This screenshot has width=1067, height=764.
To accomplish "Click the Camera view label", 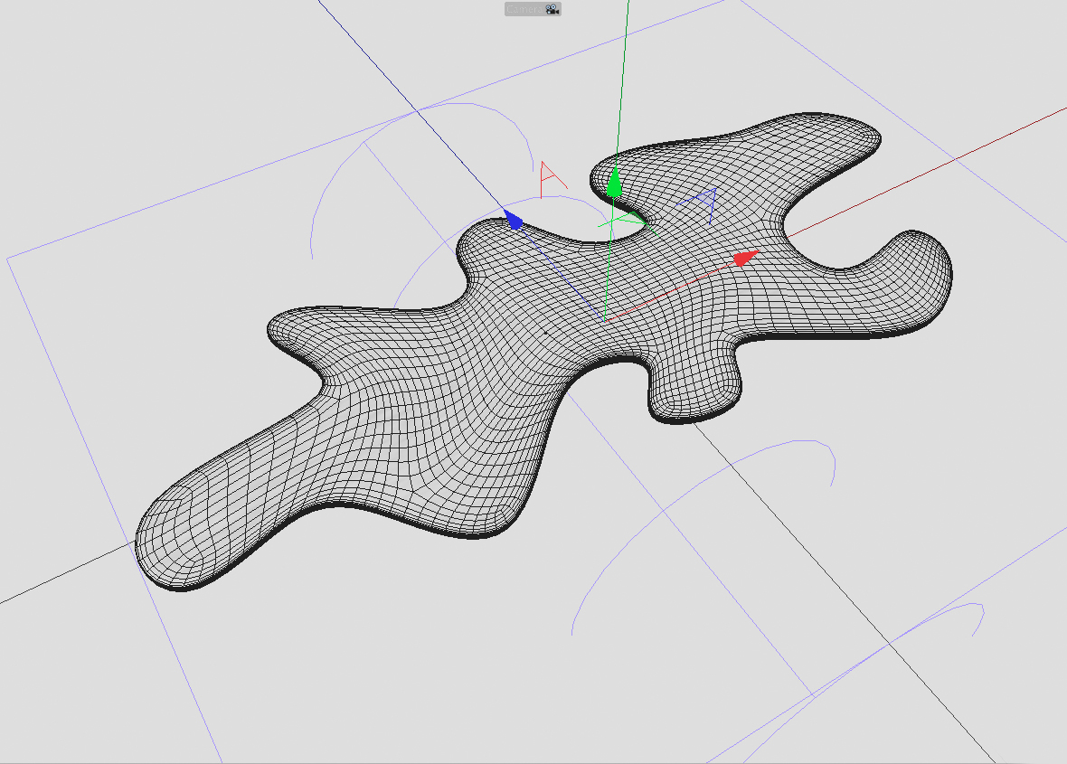I will pyautogui.click(x=524, y=9).
